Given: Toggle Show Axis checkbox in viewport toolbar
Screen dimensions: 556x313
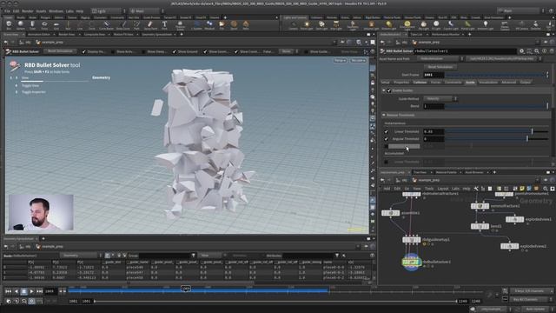Looking at the screenshot, I should (x=113, y=52).
